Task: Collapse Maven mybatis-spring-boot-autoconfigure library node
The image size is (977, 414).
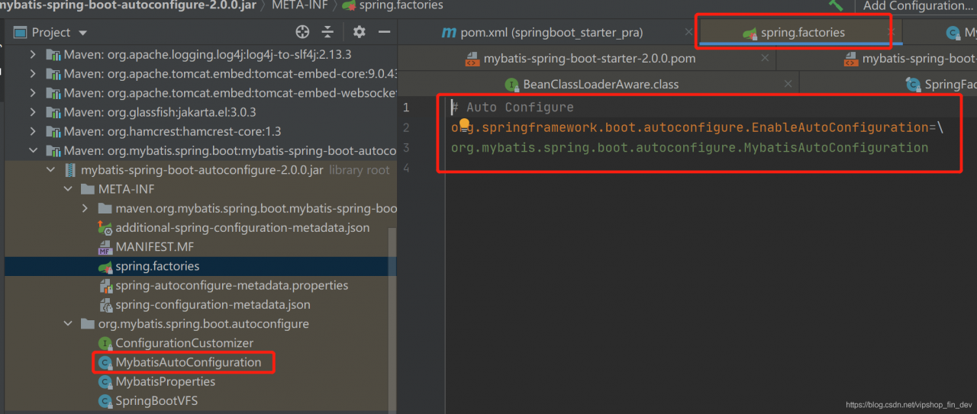Action: [32, 150]
